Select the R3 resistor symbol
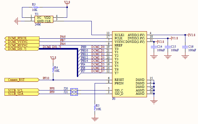 (36, 7)
